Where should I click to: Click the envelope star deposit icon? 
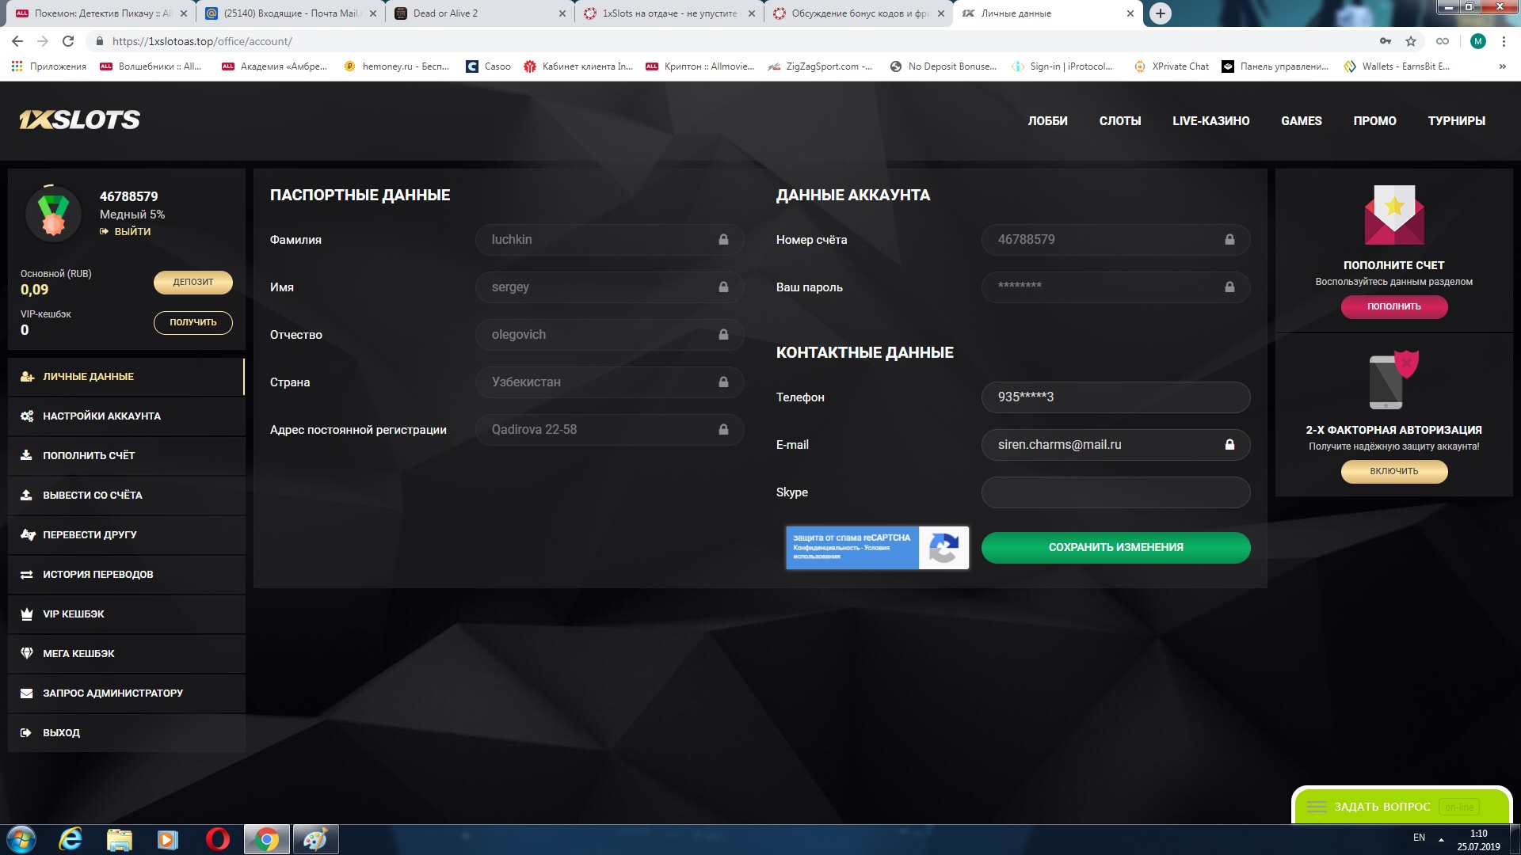click(1393, 215)
